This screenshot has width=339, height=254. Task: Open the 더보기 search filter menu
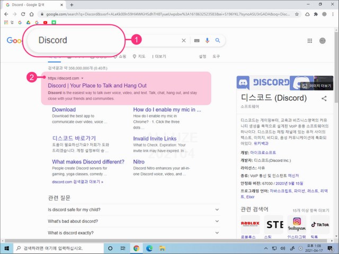click(x=159, y=57)
